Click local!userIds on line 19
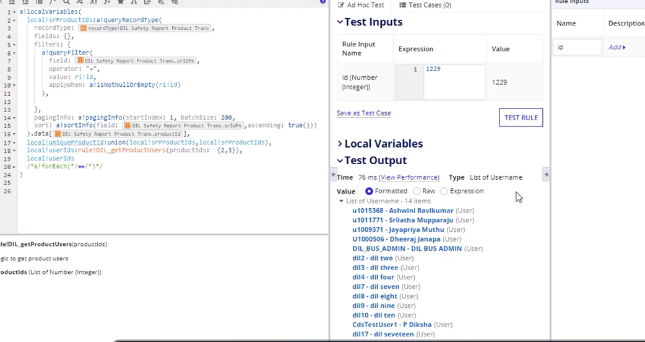This screenshot has height=342, width=645. tap(51, 159)
